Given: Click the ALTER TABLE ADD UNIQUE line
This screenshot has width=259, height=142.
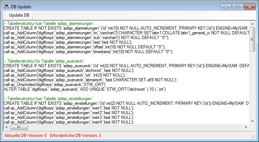Looking at the screenshot, I should coord(85,89).
